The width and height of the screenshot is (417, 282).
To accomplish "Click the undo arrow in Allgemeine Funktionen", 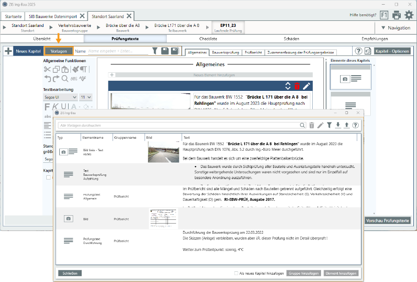I will click(47, 78).
